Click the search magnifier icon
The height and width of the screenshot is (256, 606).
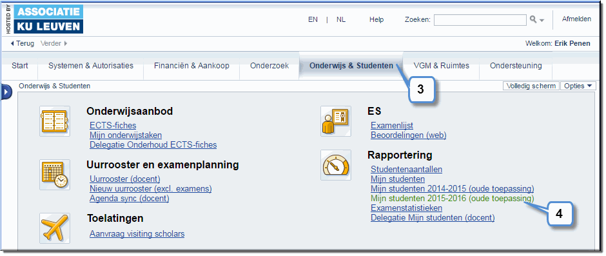[x=533, y=19]
